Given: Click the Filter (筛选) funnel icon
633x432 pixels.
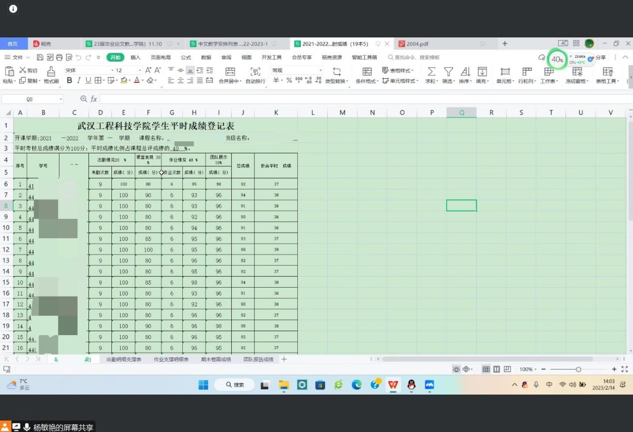Looking at the screenshot, I should click(x=448, y=71).
